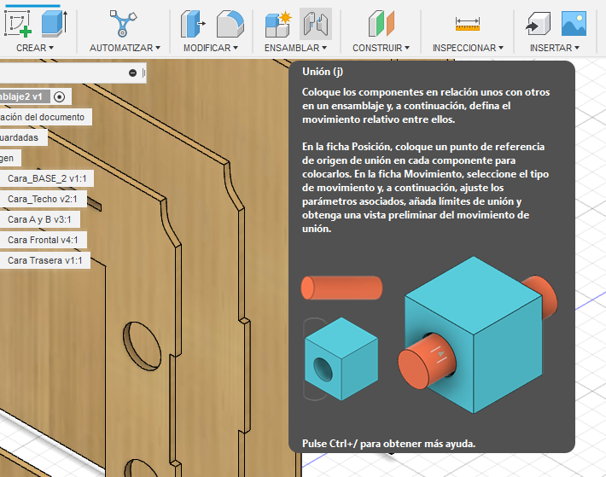
Task: Click the New Component icon
Action: click(x=278, y=24)
